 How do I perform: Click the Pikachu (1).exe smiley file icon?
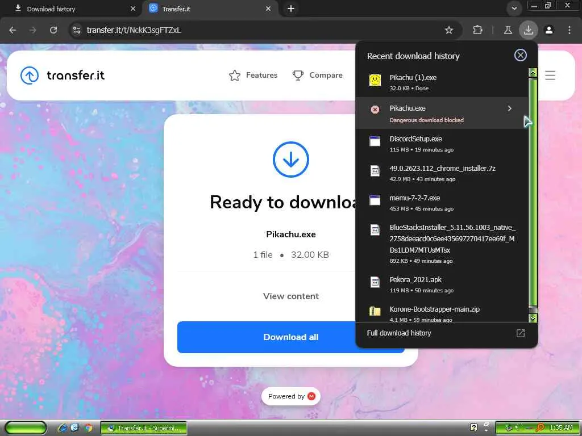coord(375,79)
